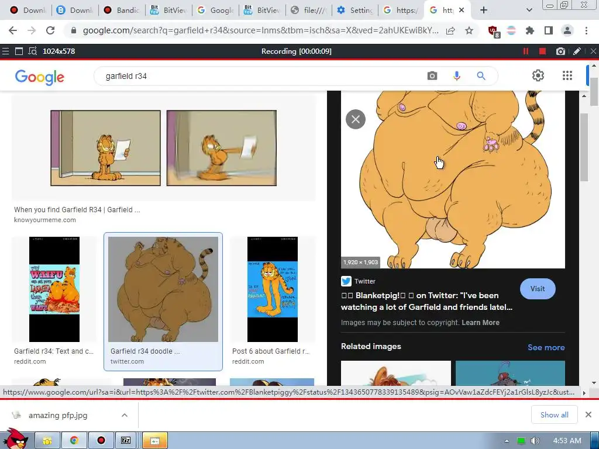The width and height of the screenshot is (599, 449).
Task: Click the preview panel scrollbar thumb
Action: pos(584,147)
